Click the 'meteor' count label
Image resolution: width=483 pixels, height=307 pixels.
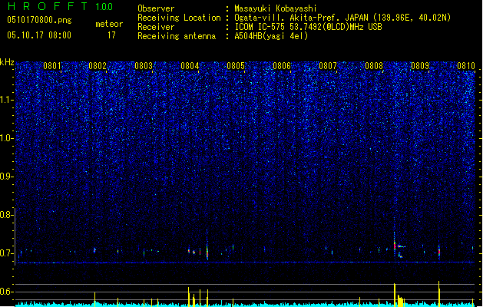click(109, 24)
